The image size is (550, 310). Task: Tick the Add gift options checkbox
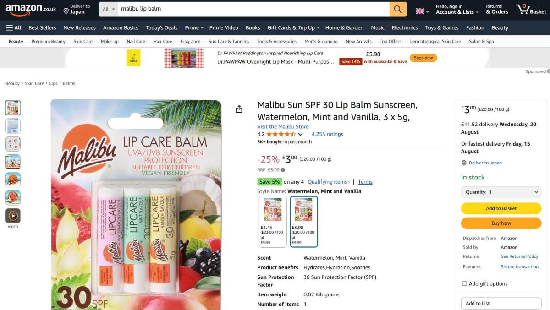point(464,283)
